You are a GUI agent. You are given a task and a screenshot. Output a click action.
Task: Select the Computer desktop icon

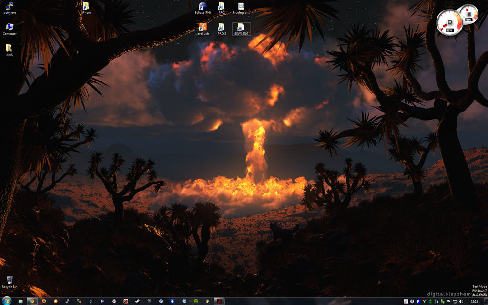pos(10,28)
